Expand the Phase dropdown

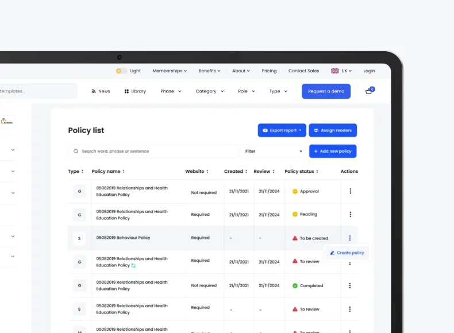(171, 91)
